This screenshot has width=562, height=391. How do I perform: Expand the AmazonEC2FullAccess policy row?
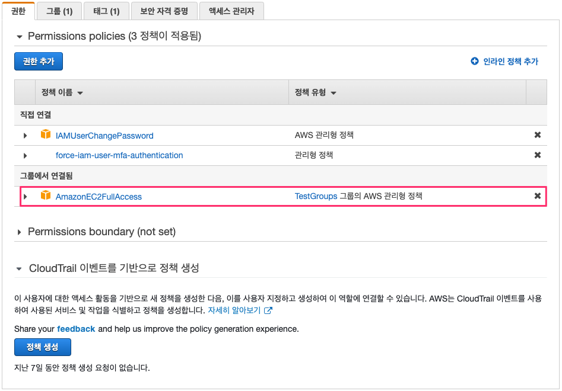point(25,197)
